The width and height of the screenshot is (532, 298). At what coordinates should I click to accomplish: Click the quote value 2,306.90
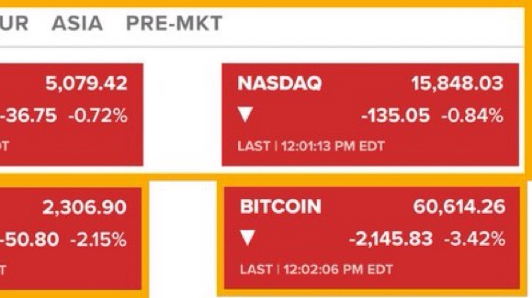[x=84, y=207]
